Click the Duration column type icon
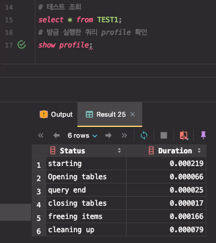Viewport: 216px width, 243px height. click(151, 150)
